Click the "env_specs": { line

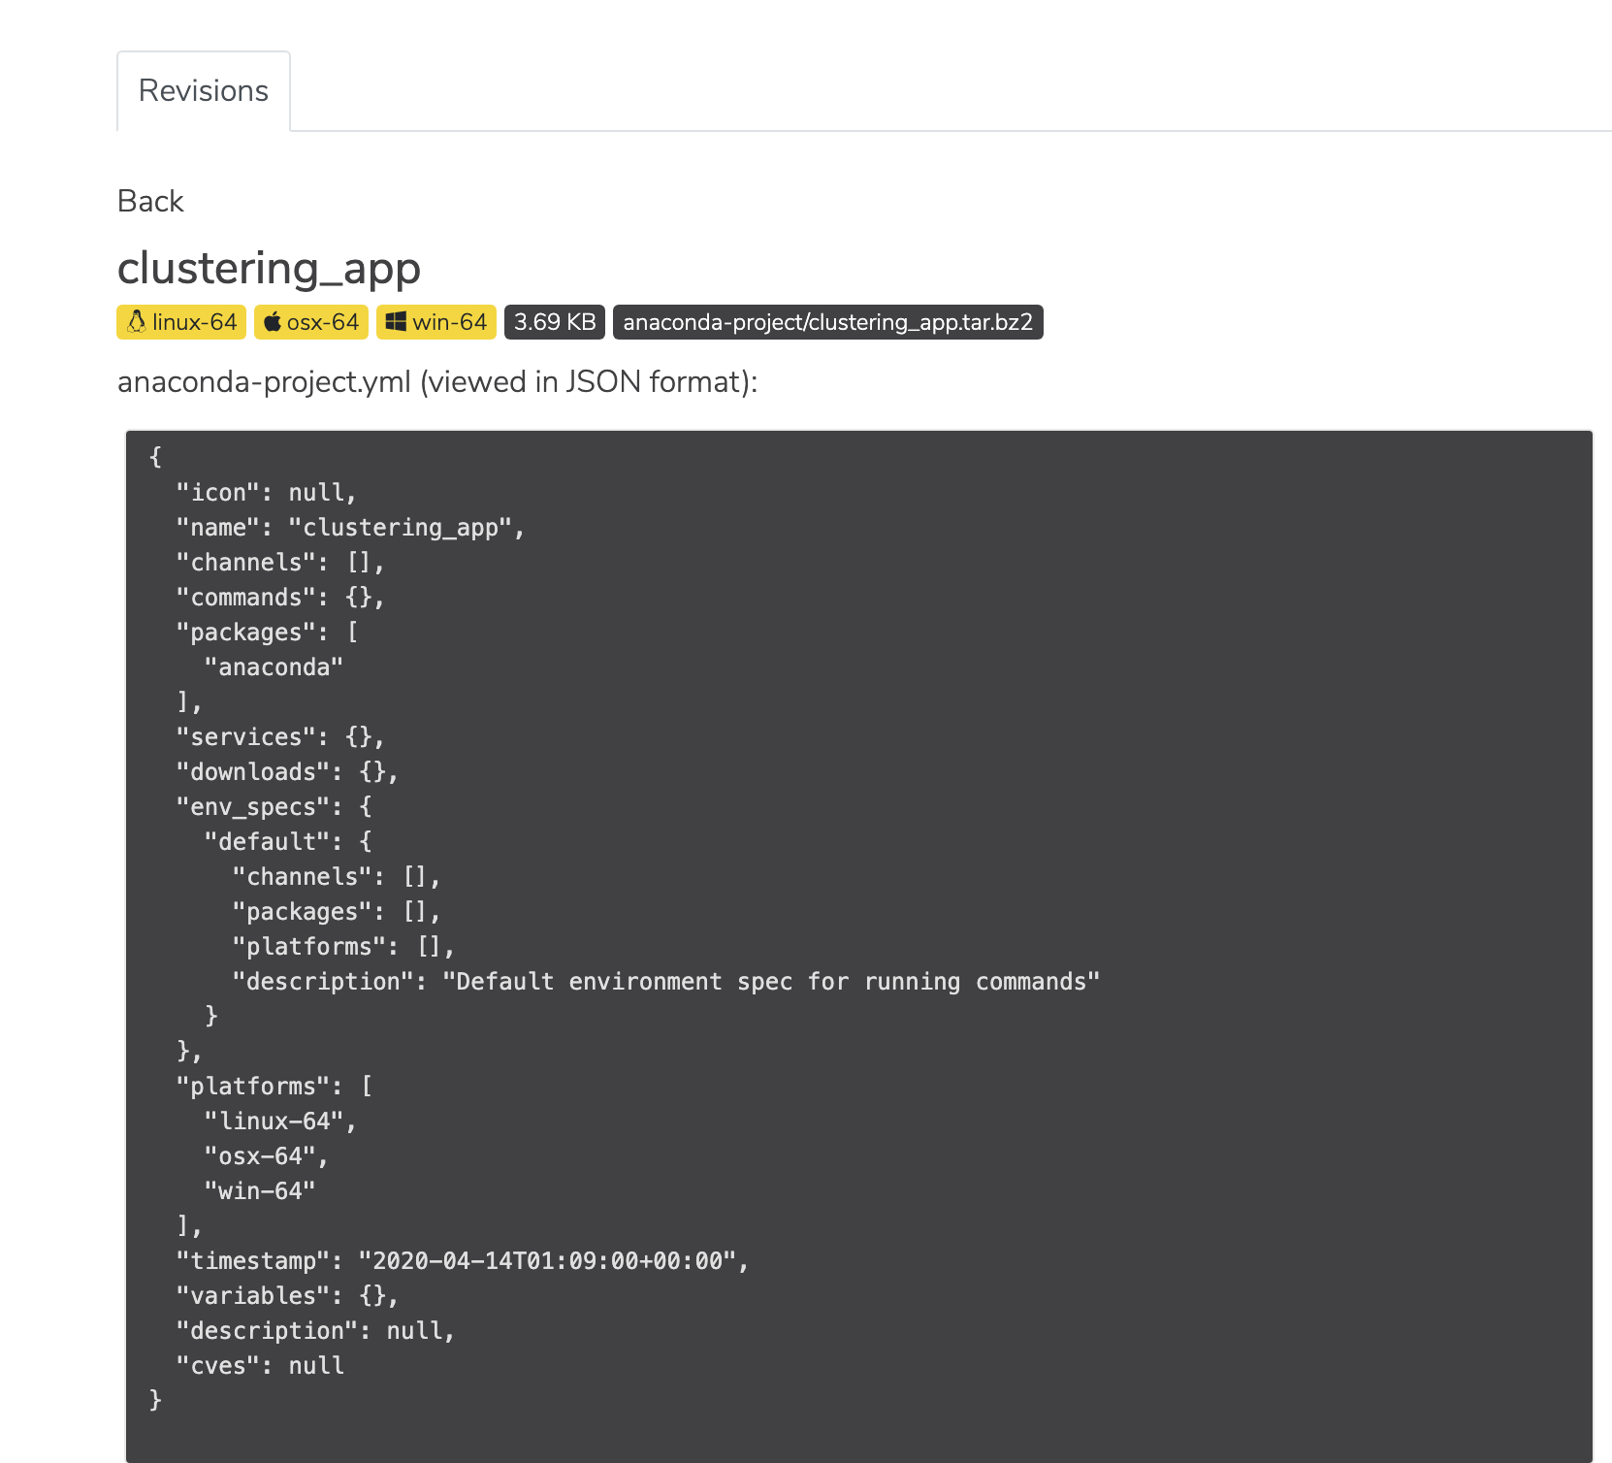pyautogui.click(x=274, y=807)
